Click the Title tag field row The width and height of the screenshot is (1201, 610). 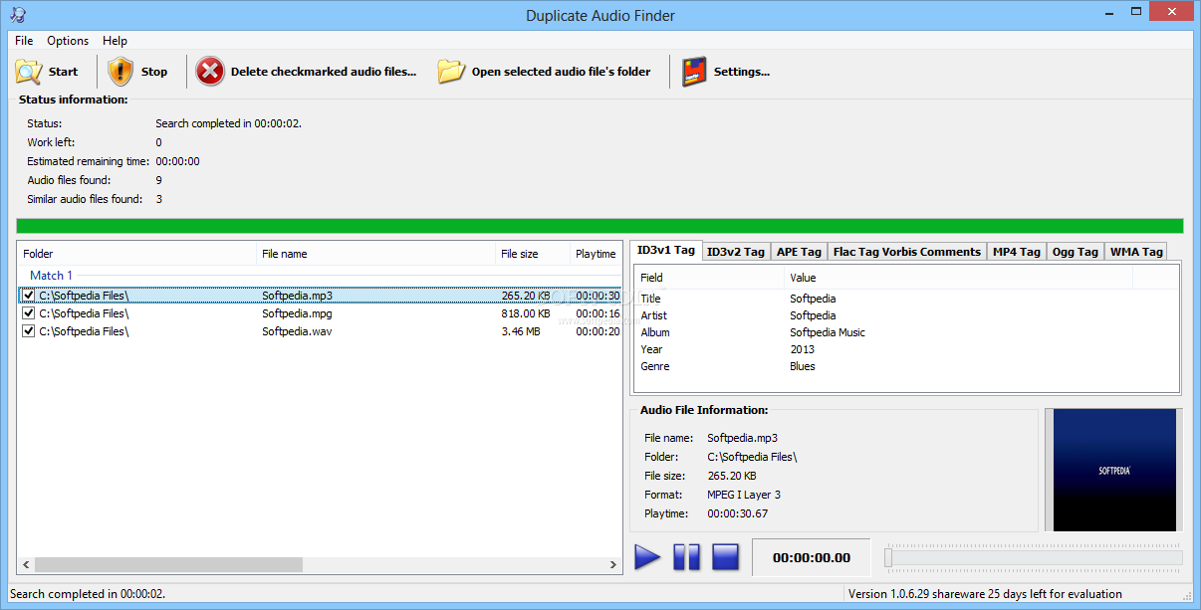pos(906,299)
